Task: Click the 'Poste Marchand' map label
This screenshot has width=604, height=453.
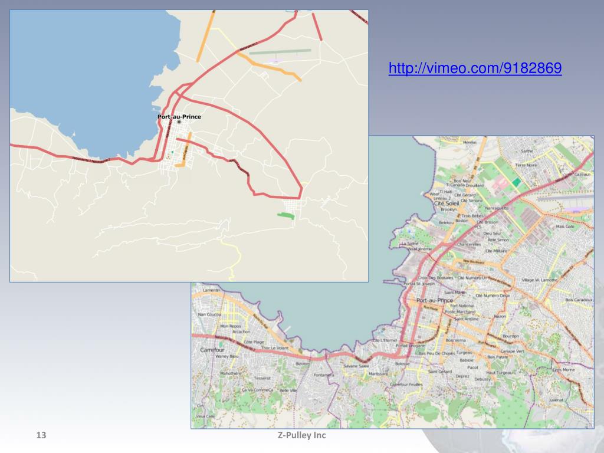Action: click(x=460, y=311)
